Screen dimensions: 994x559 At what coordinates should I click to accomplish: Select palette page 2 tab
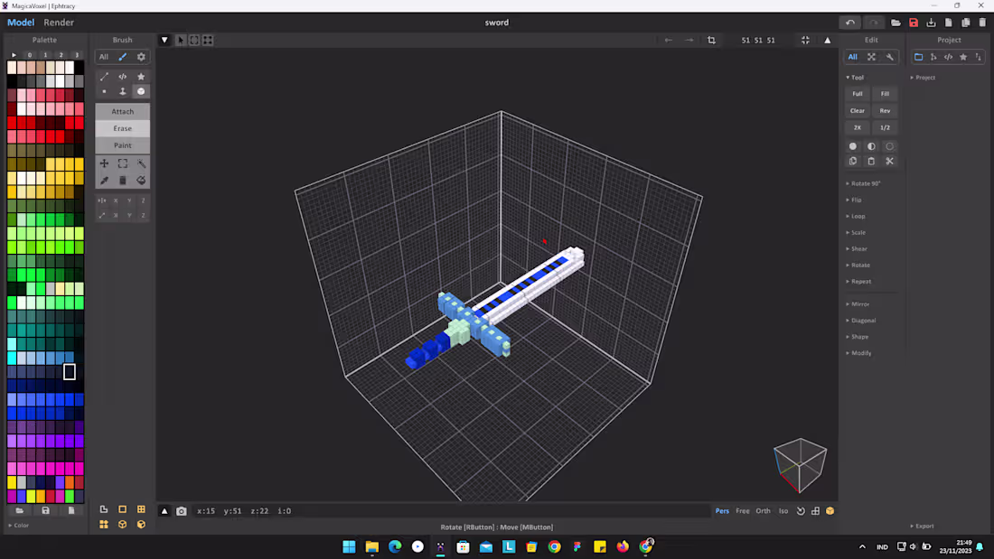(x=61, y=55)
